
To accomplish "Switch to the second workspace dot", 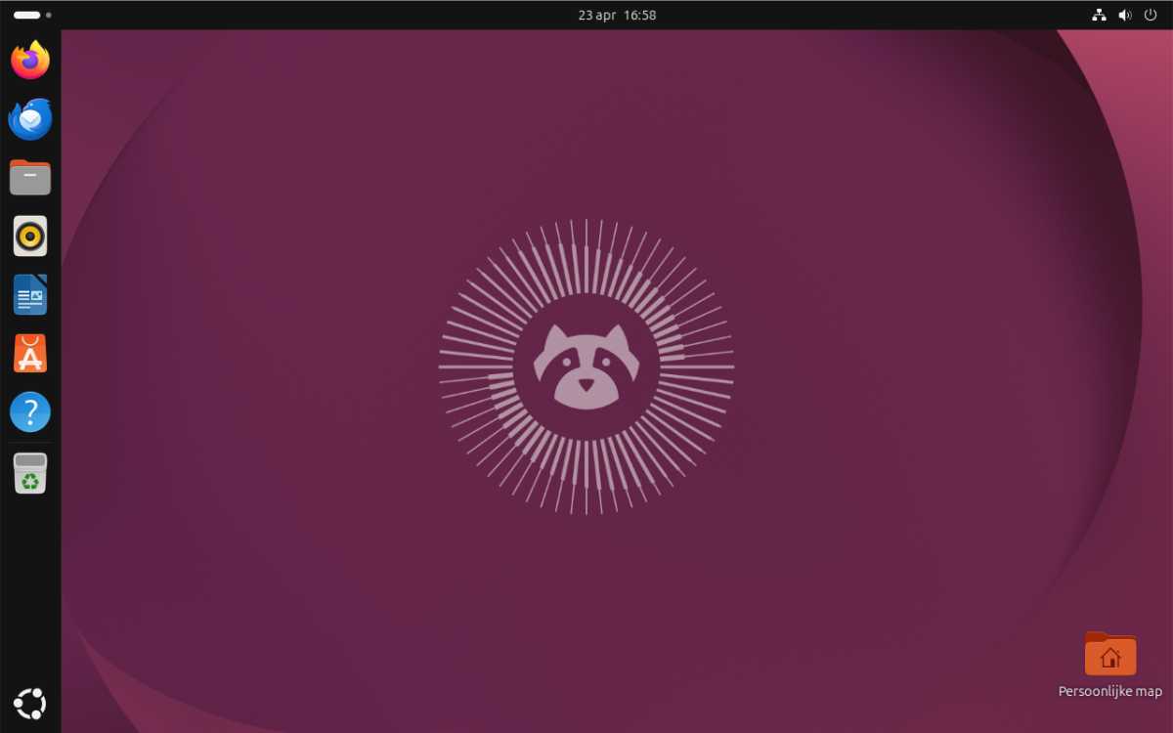I will 49,15.
